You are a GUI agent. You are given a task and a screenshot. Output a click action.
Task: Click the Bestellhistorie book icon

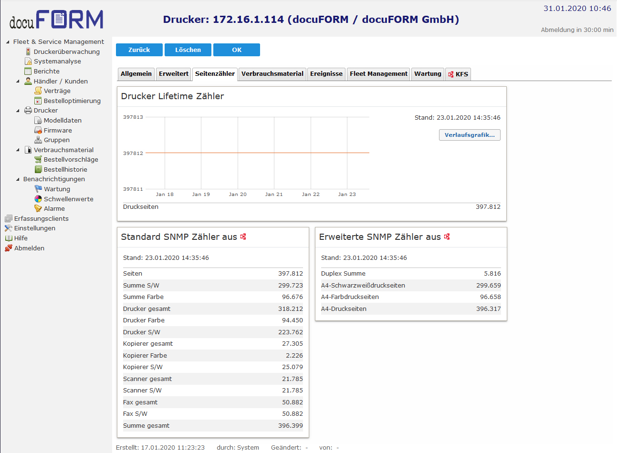38,169
